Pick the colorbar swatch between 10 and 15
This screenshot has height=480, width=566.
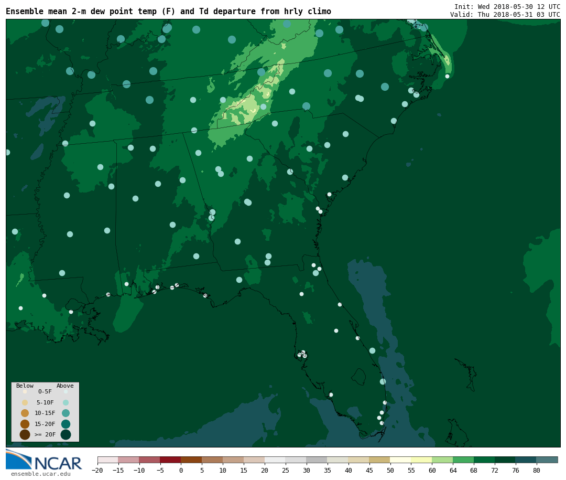click(233, 460)
